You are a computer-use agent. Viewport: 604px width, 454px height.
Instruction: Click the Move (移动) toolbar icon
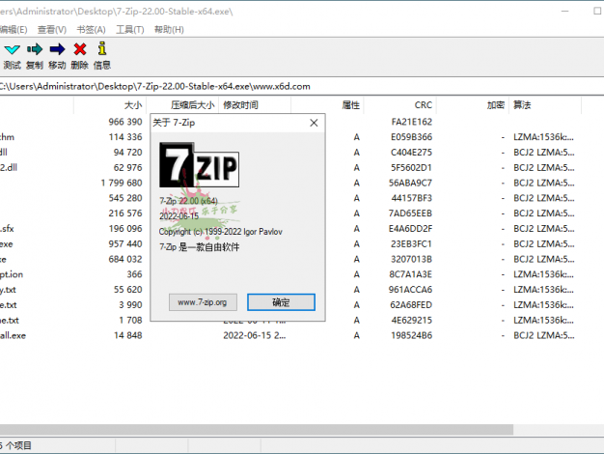click(x=57, y=49)
